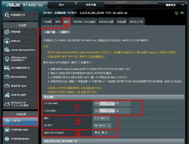
Task: Open the firmware version 3.0.0.6.102_22120 link
Action: [x=91, y=13]
